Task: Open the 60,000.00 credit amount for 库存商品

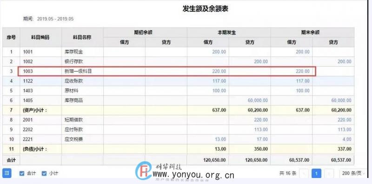Action: (258, 100)
